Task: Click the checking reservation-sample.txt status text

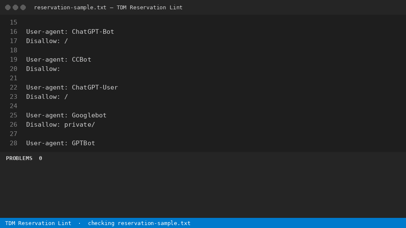Action: tap(139, 223)
